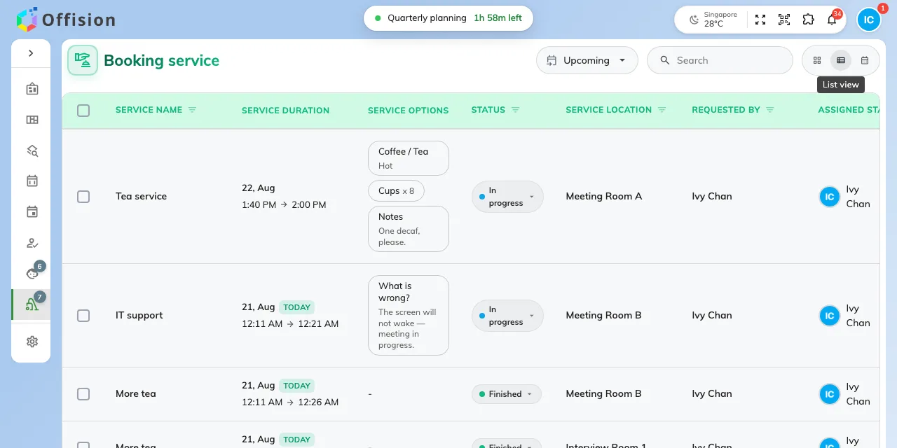Click the IC avatar in the Tea service row

[x=830, y=197]
